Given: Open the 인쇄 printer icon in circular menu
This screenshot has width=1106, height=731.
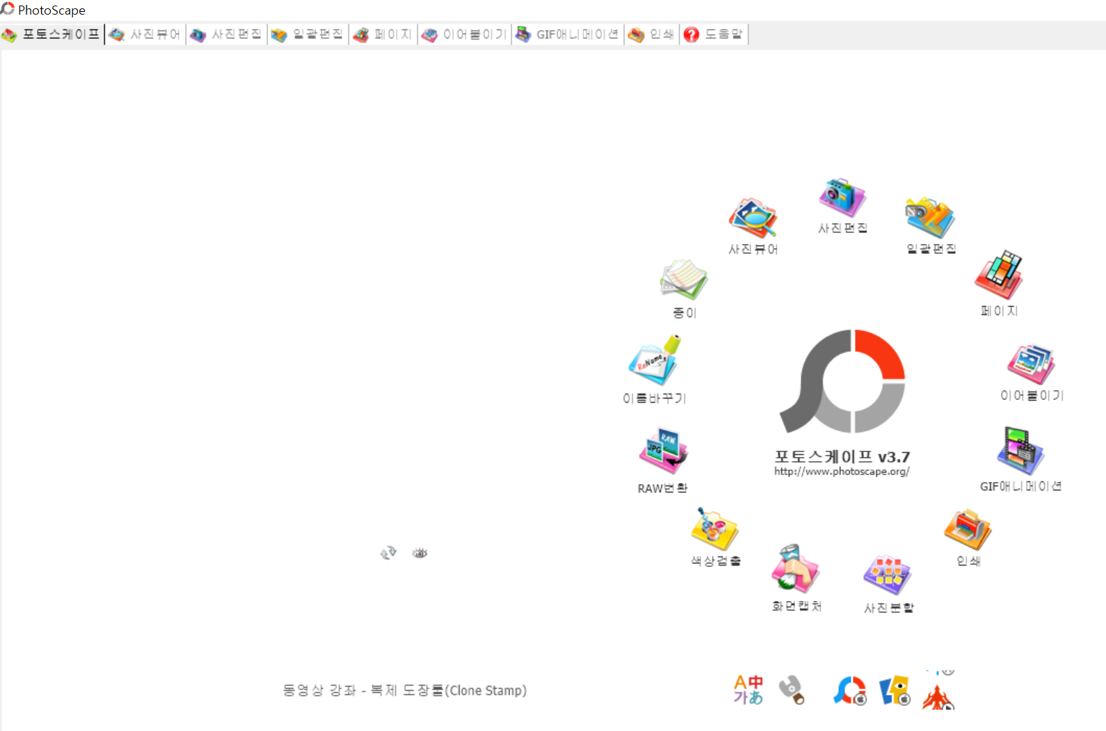Looking at the screenshot, I should tap(968, 529).
